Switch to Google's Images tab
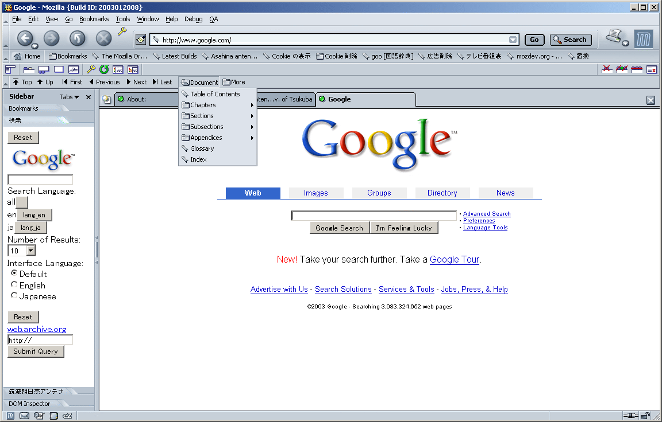 [316, 193]
